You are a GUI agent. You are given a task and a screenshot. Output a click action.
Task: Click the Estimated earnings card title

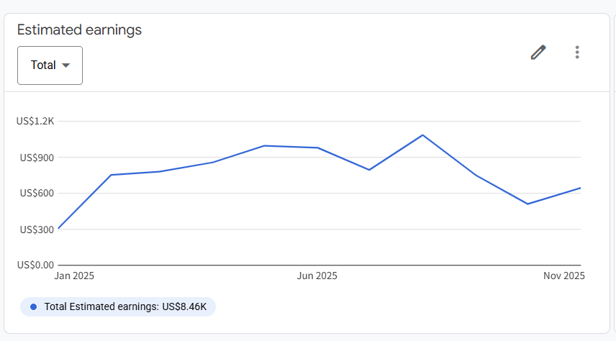[x=79, y=30]
